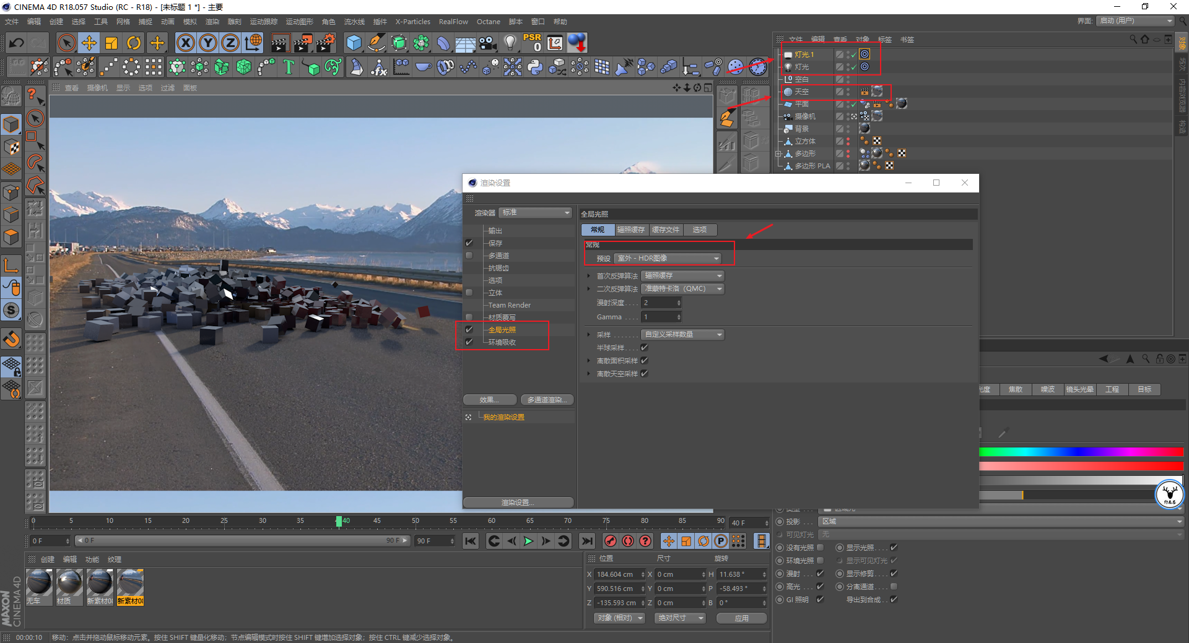Toggle the 保存 checkbox in render settings
Screen dimensions: 1189x643
pos(469,243)
